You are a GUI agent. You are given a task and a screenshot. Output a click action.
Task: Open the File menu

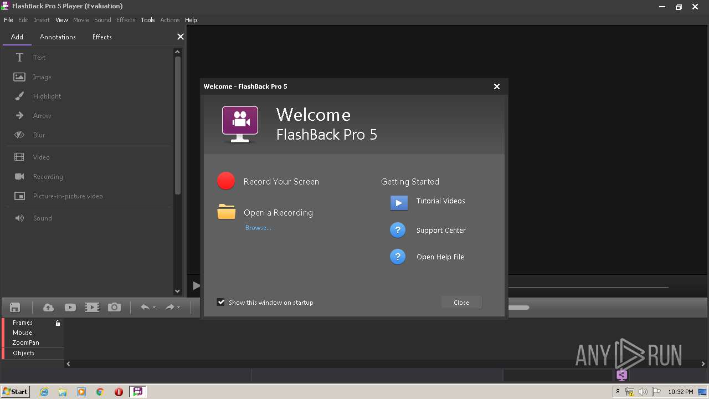[8, 20]
